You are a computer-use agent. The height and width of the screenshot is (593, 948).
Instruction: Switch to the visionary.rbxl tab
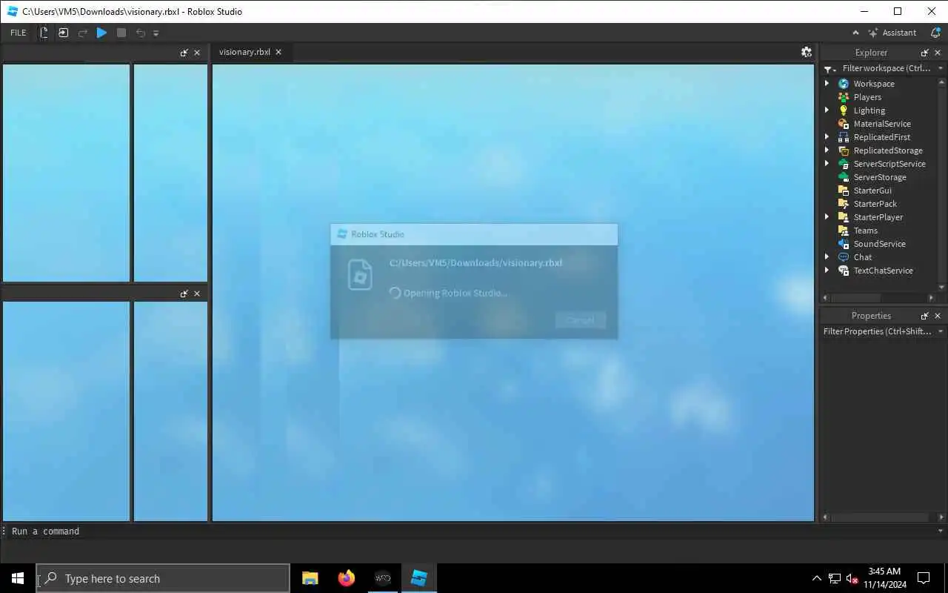(x=244, y=52)
